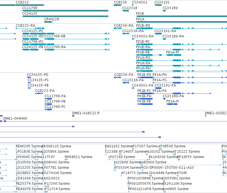Click the CG11768-RC transcript label
Image resolution: width=227 pixels, height=193 pixels.
pos(33,42)
